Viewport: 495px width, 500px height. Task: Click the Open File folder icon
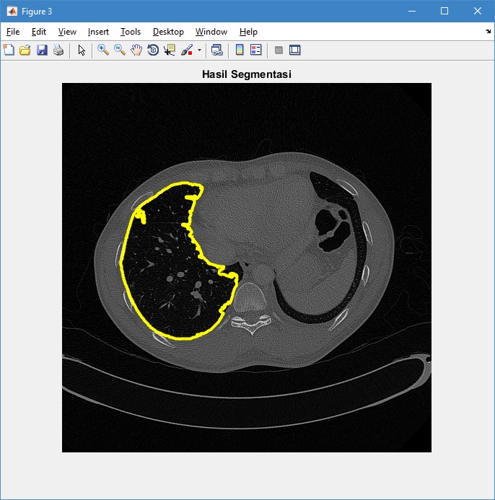pyautogui.click(x=25, y=50)
